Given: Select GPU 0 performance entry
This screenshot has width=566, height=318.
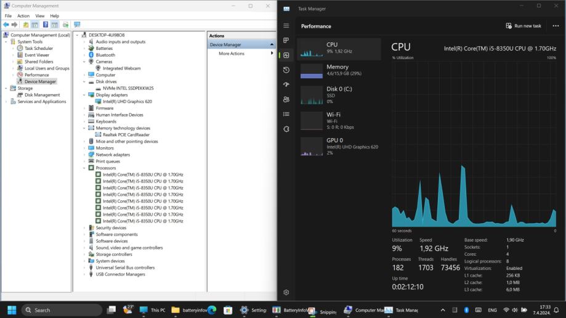Looking at the screenshot, I should point(339,146).
